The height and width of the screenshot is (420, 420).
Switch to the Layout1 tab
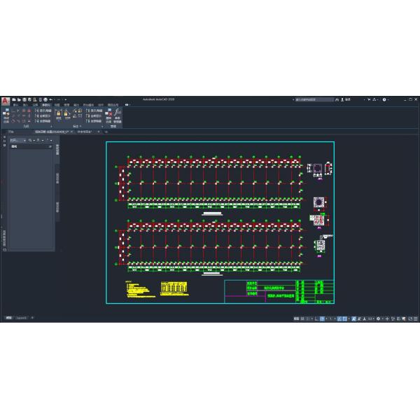[x=22, y=318]
